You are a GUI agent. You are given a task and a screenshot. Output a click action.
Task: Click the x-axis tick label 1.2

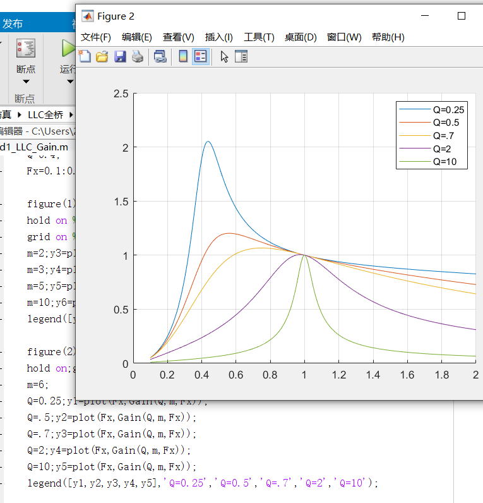(339, 375)
